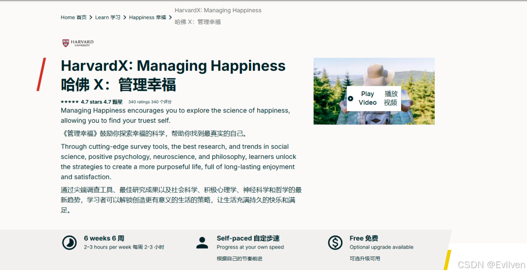The width and height of the screenshot is (527, 273).
Task: Click the dollar icon beside Free
Action: pyautogui.click(x=335, y=242)
